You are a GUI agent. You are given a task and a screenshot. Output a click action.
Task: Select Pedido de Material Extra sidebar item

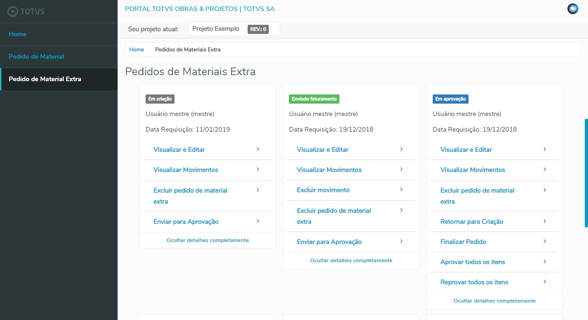[59, 79]
